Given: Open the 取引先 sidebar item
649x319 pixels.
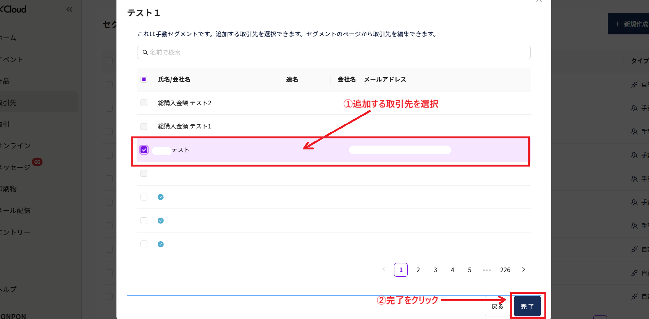Looking at the screenshot, I should [39, 103].
